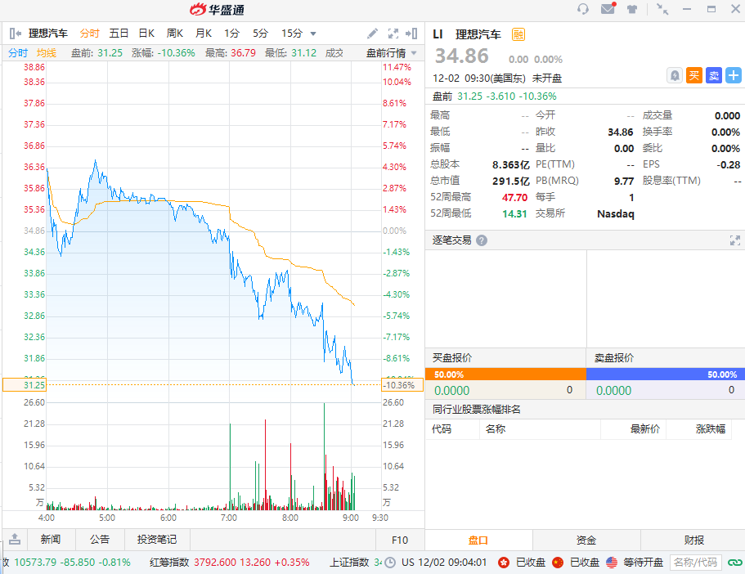This screenshot has height=574, width=745.
Task: Set a price alert bell
Action: [x=675, y=75]
